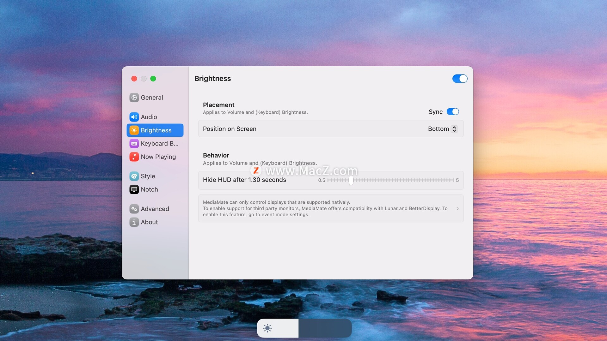Open the Now Playing settings section
Viewport: 607px width, 341px height.
pyautogui.click(x=158, y=157)
